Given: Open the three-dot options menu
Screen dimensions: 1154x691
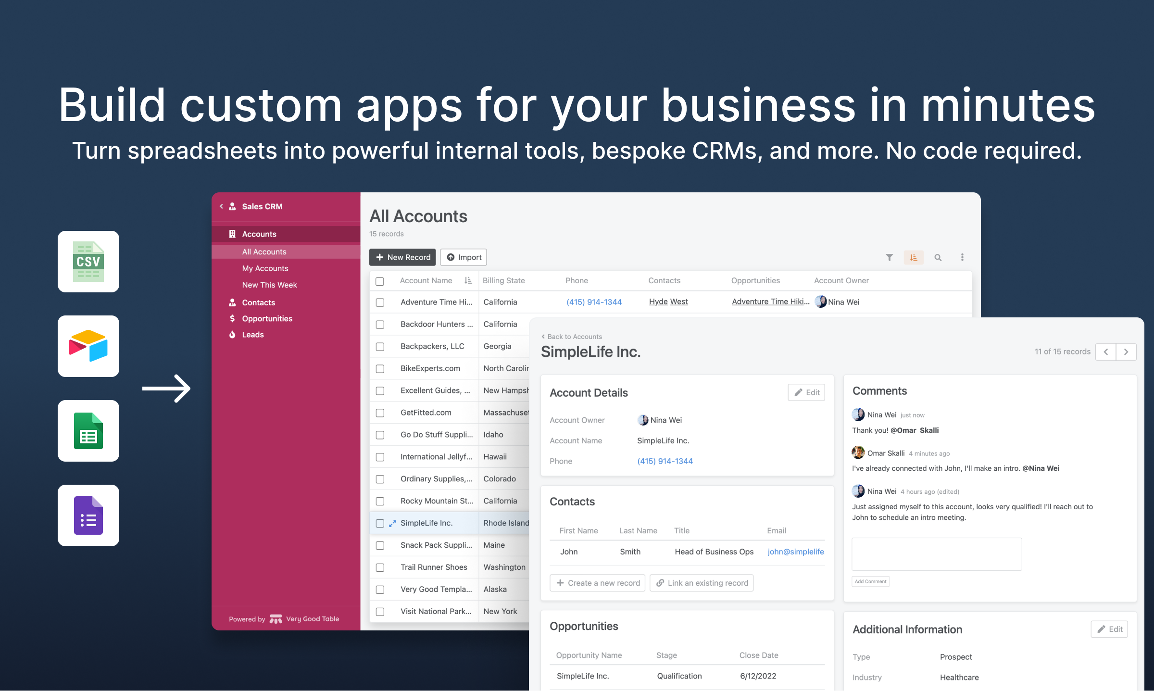Looking at the screenshot, I should point(962,257).
